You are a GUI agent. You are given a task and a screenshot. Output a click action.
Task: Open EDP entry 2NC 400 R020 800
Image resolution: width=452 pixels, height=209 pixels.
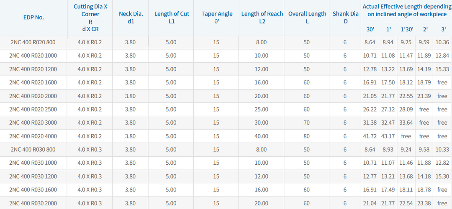[x=33, y=42]
